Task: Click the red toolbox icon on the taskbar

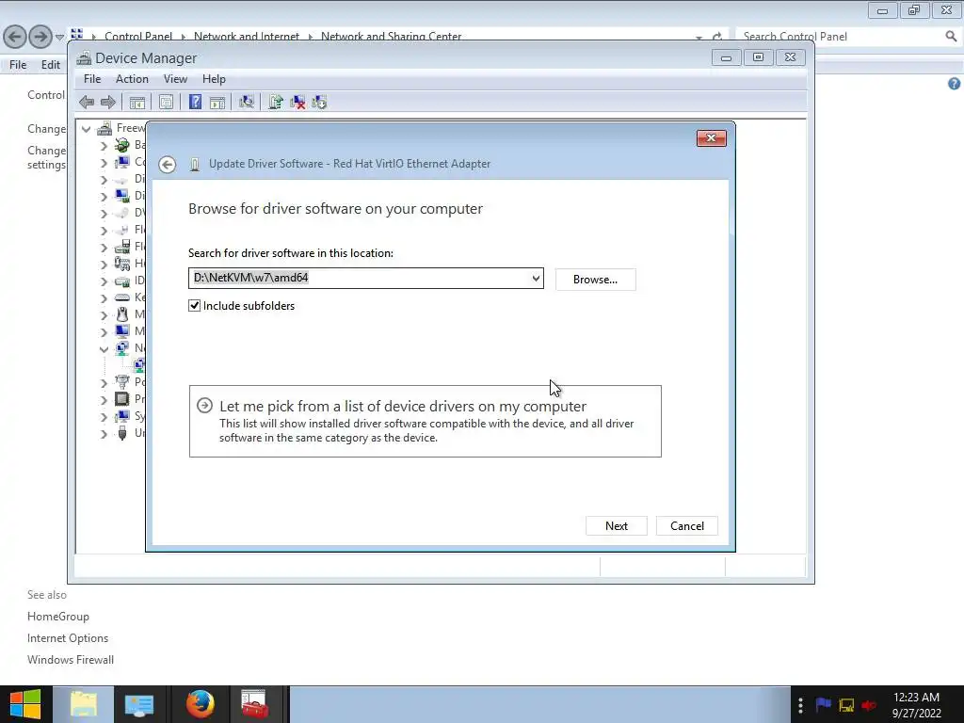Action: coord(254,704)
